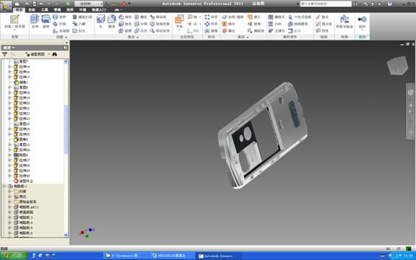Select the Lip (止口) tool

(x=295, y=31)
